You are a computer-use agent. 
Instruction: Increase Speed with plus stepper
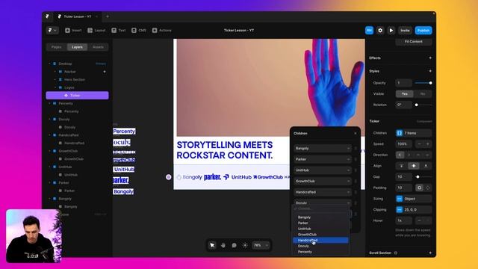tap(428, 143)
